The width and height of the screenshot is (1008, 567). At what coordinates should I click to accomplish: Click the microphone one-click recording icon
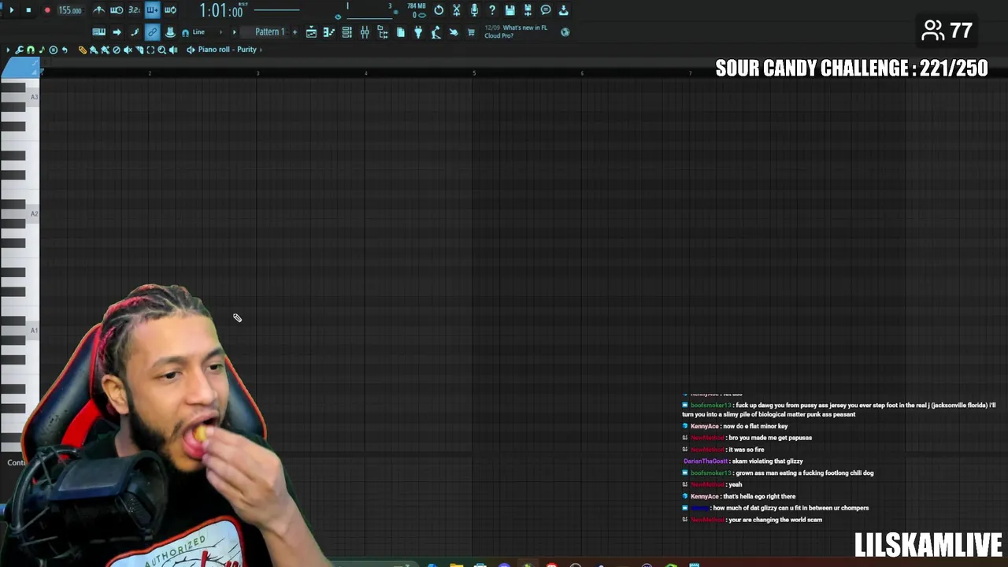point(474,10)
